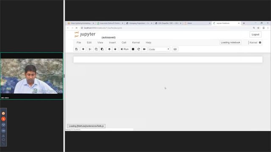Open the Code cell type dropdown
The image size is (271, 152).
click(x=159, y=49)
